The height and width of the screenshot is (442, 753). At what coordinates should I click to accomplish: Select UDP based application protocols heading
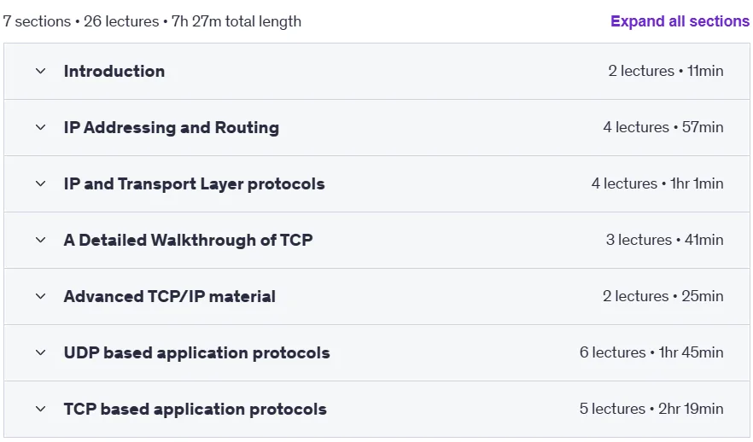click(x=197, y=352)
